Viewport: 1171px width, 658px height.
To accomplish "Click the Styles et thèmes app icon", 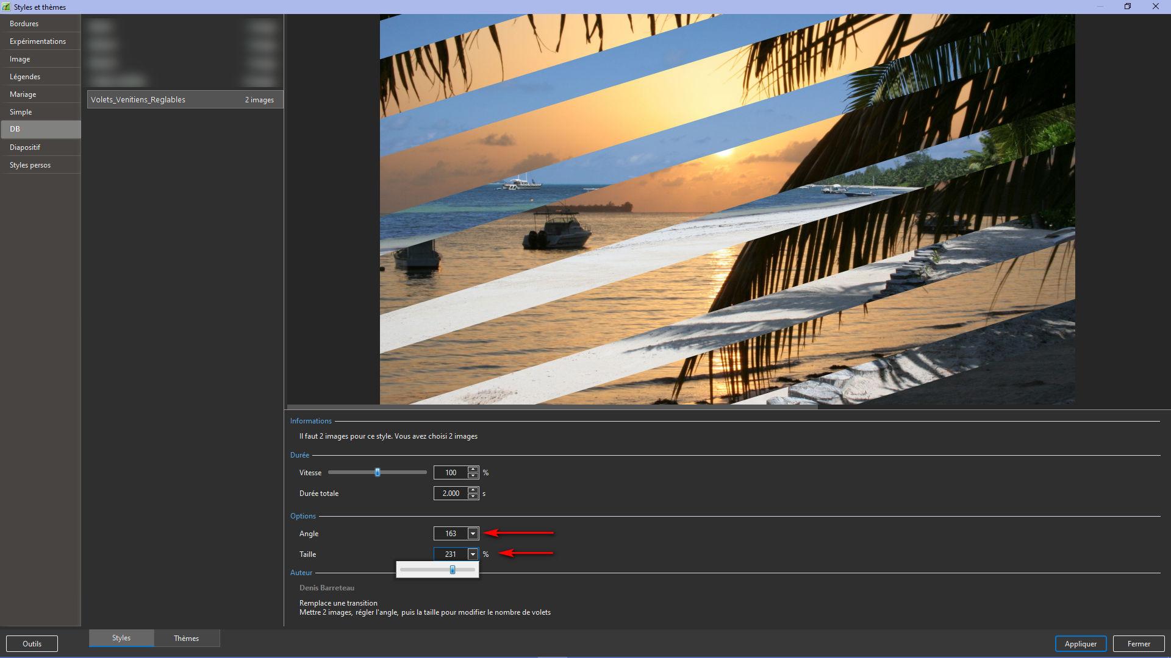I will pos(7,7).
